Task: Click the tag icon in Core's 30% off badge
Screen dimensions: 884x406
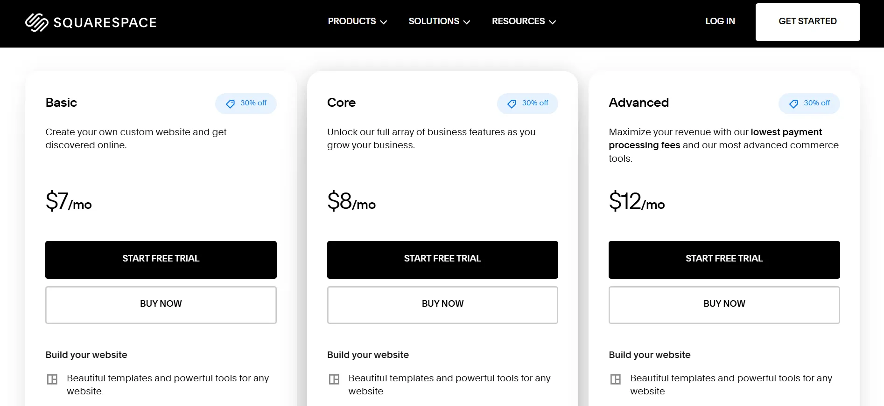Action: (512, 103)
